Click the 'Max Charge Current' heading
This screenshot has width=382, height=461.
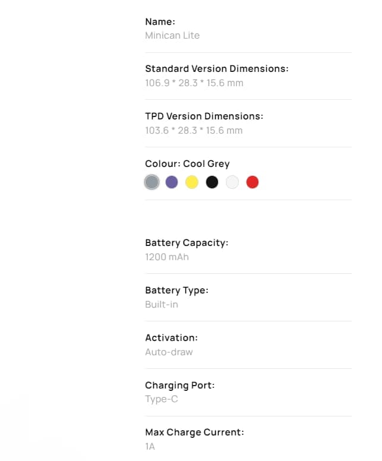pyautogui.click(x=194, y=432)
